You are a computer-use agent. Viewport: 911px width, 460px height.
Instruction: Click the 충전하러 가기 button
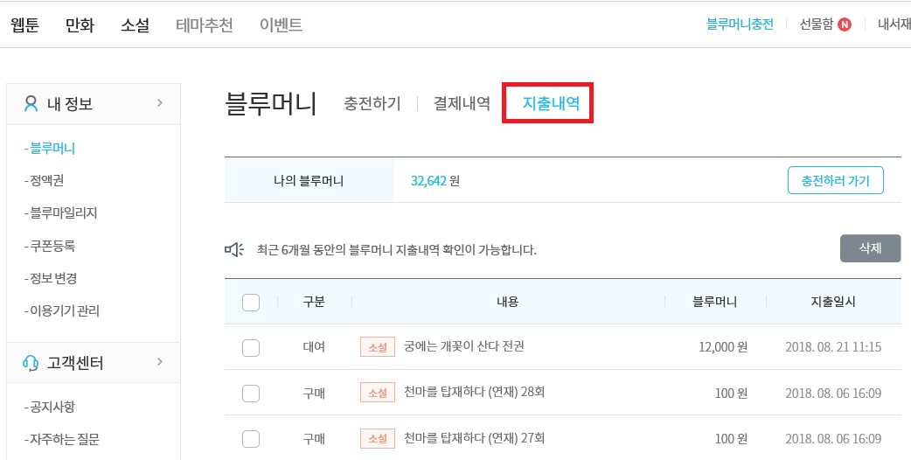(836, 181)
